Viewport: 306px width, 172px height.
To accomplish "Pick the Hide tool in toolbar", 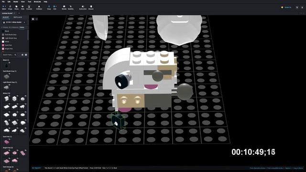I will 22,8.
